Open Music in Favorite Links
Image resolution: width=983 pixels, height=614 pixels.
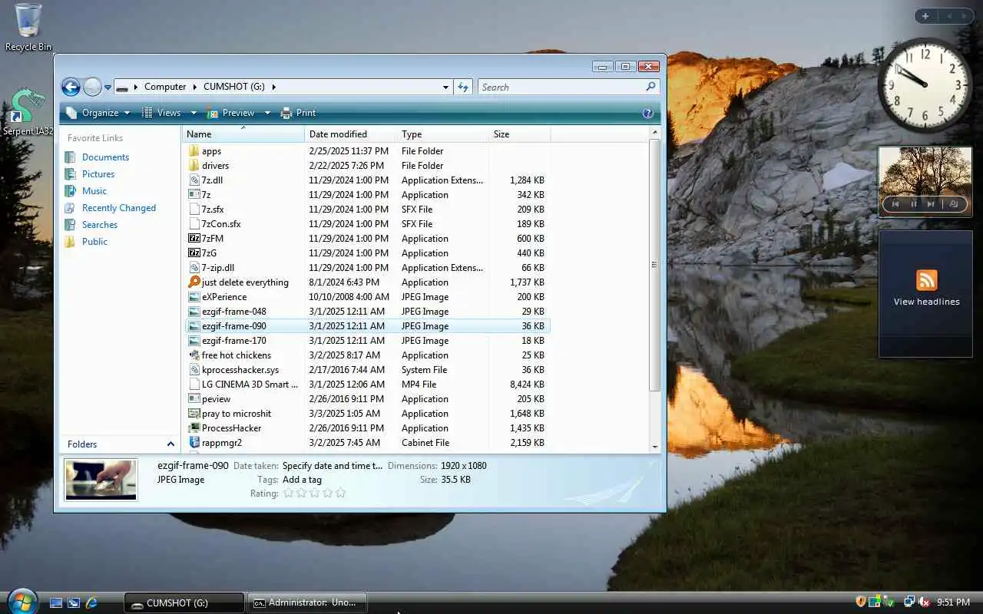pyautogui.click(x=94, y=191)
